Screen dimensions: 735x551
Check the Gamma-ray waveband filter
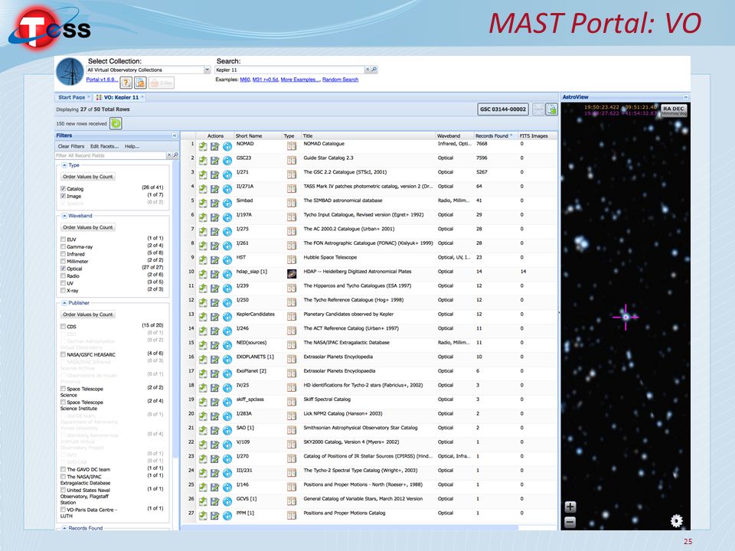63,246
